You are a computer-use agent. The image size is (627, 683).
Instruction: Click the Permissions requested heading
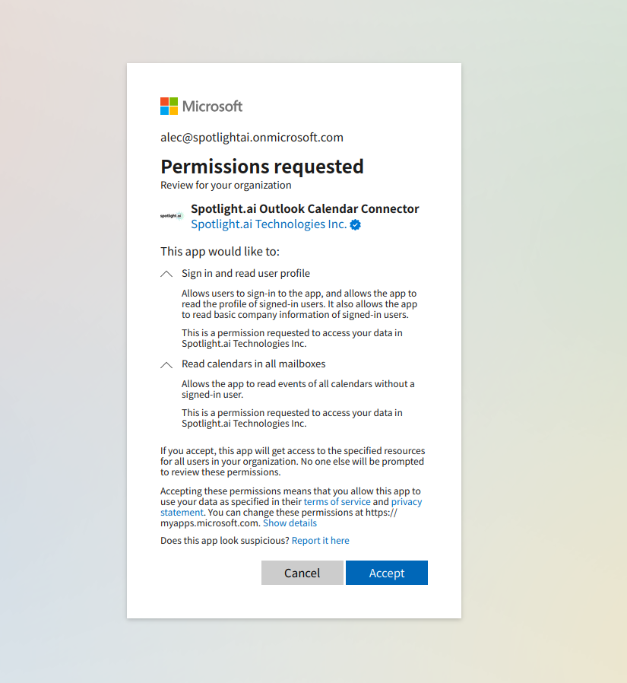tap(262, 167)
